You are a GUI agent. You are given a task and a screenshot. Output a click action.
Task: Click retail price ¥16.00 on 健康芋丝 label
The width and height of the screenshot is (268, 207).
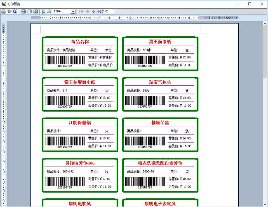[x=185, y=138]
